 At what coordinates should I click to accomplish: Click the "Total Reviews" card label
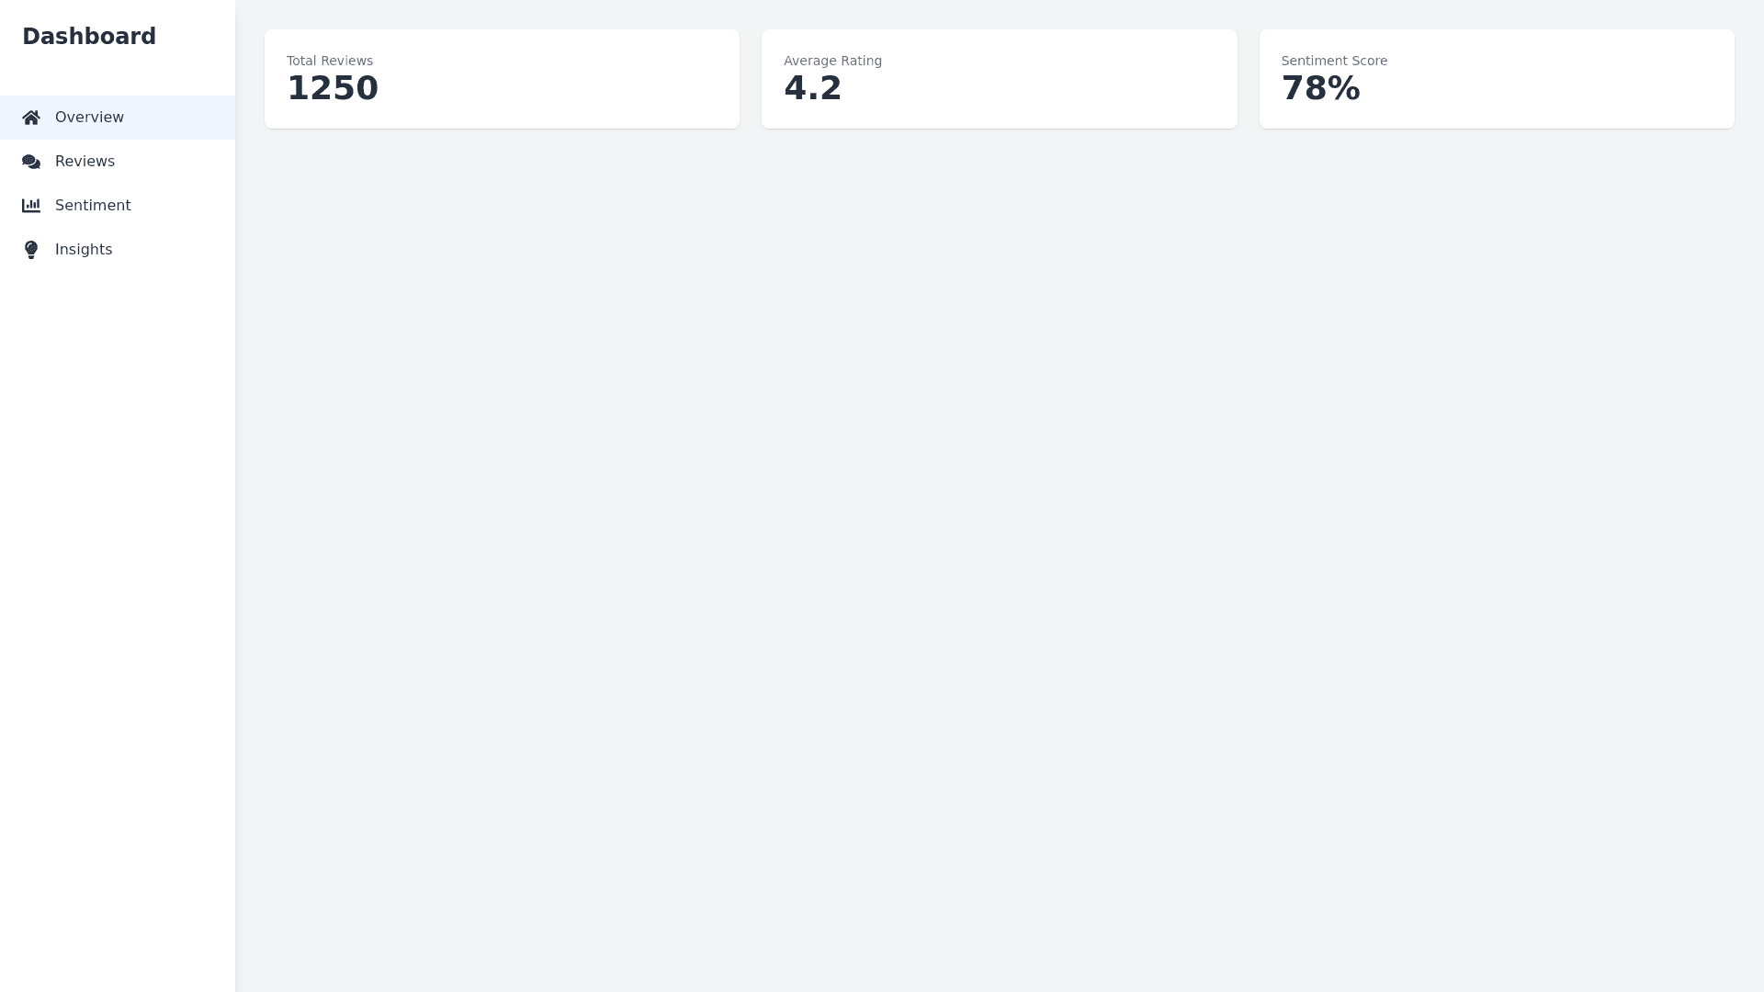pyautogui.click(x=330, y=61)
